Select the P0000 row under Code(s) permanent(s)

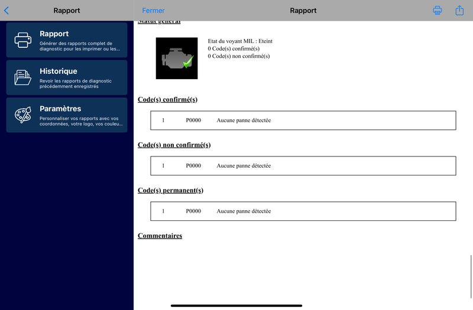tap(303, 211)
